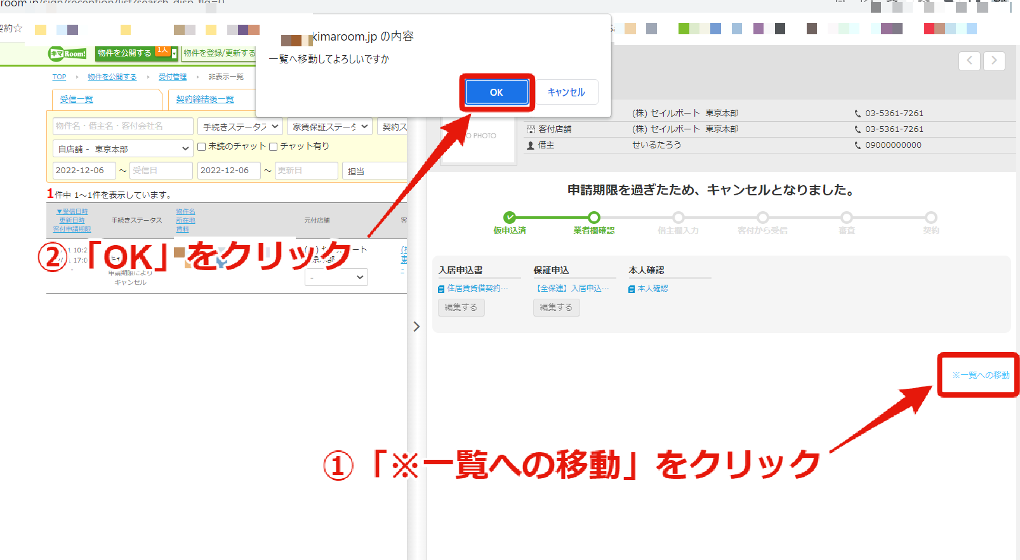Image resolution: width=1020 pixels, height=560 pixels.
Task: Click the 仮申込済 green check step marker
Action: pos(510,217)
